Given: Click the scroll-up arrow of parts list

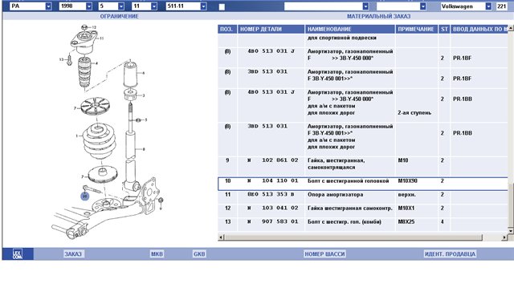Looking at the screenshot, I should [511, 29].
